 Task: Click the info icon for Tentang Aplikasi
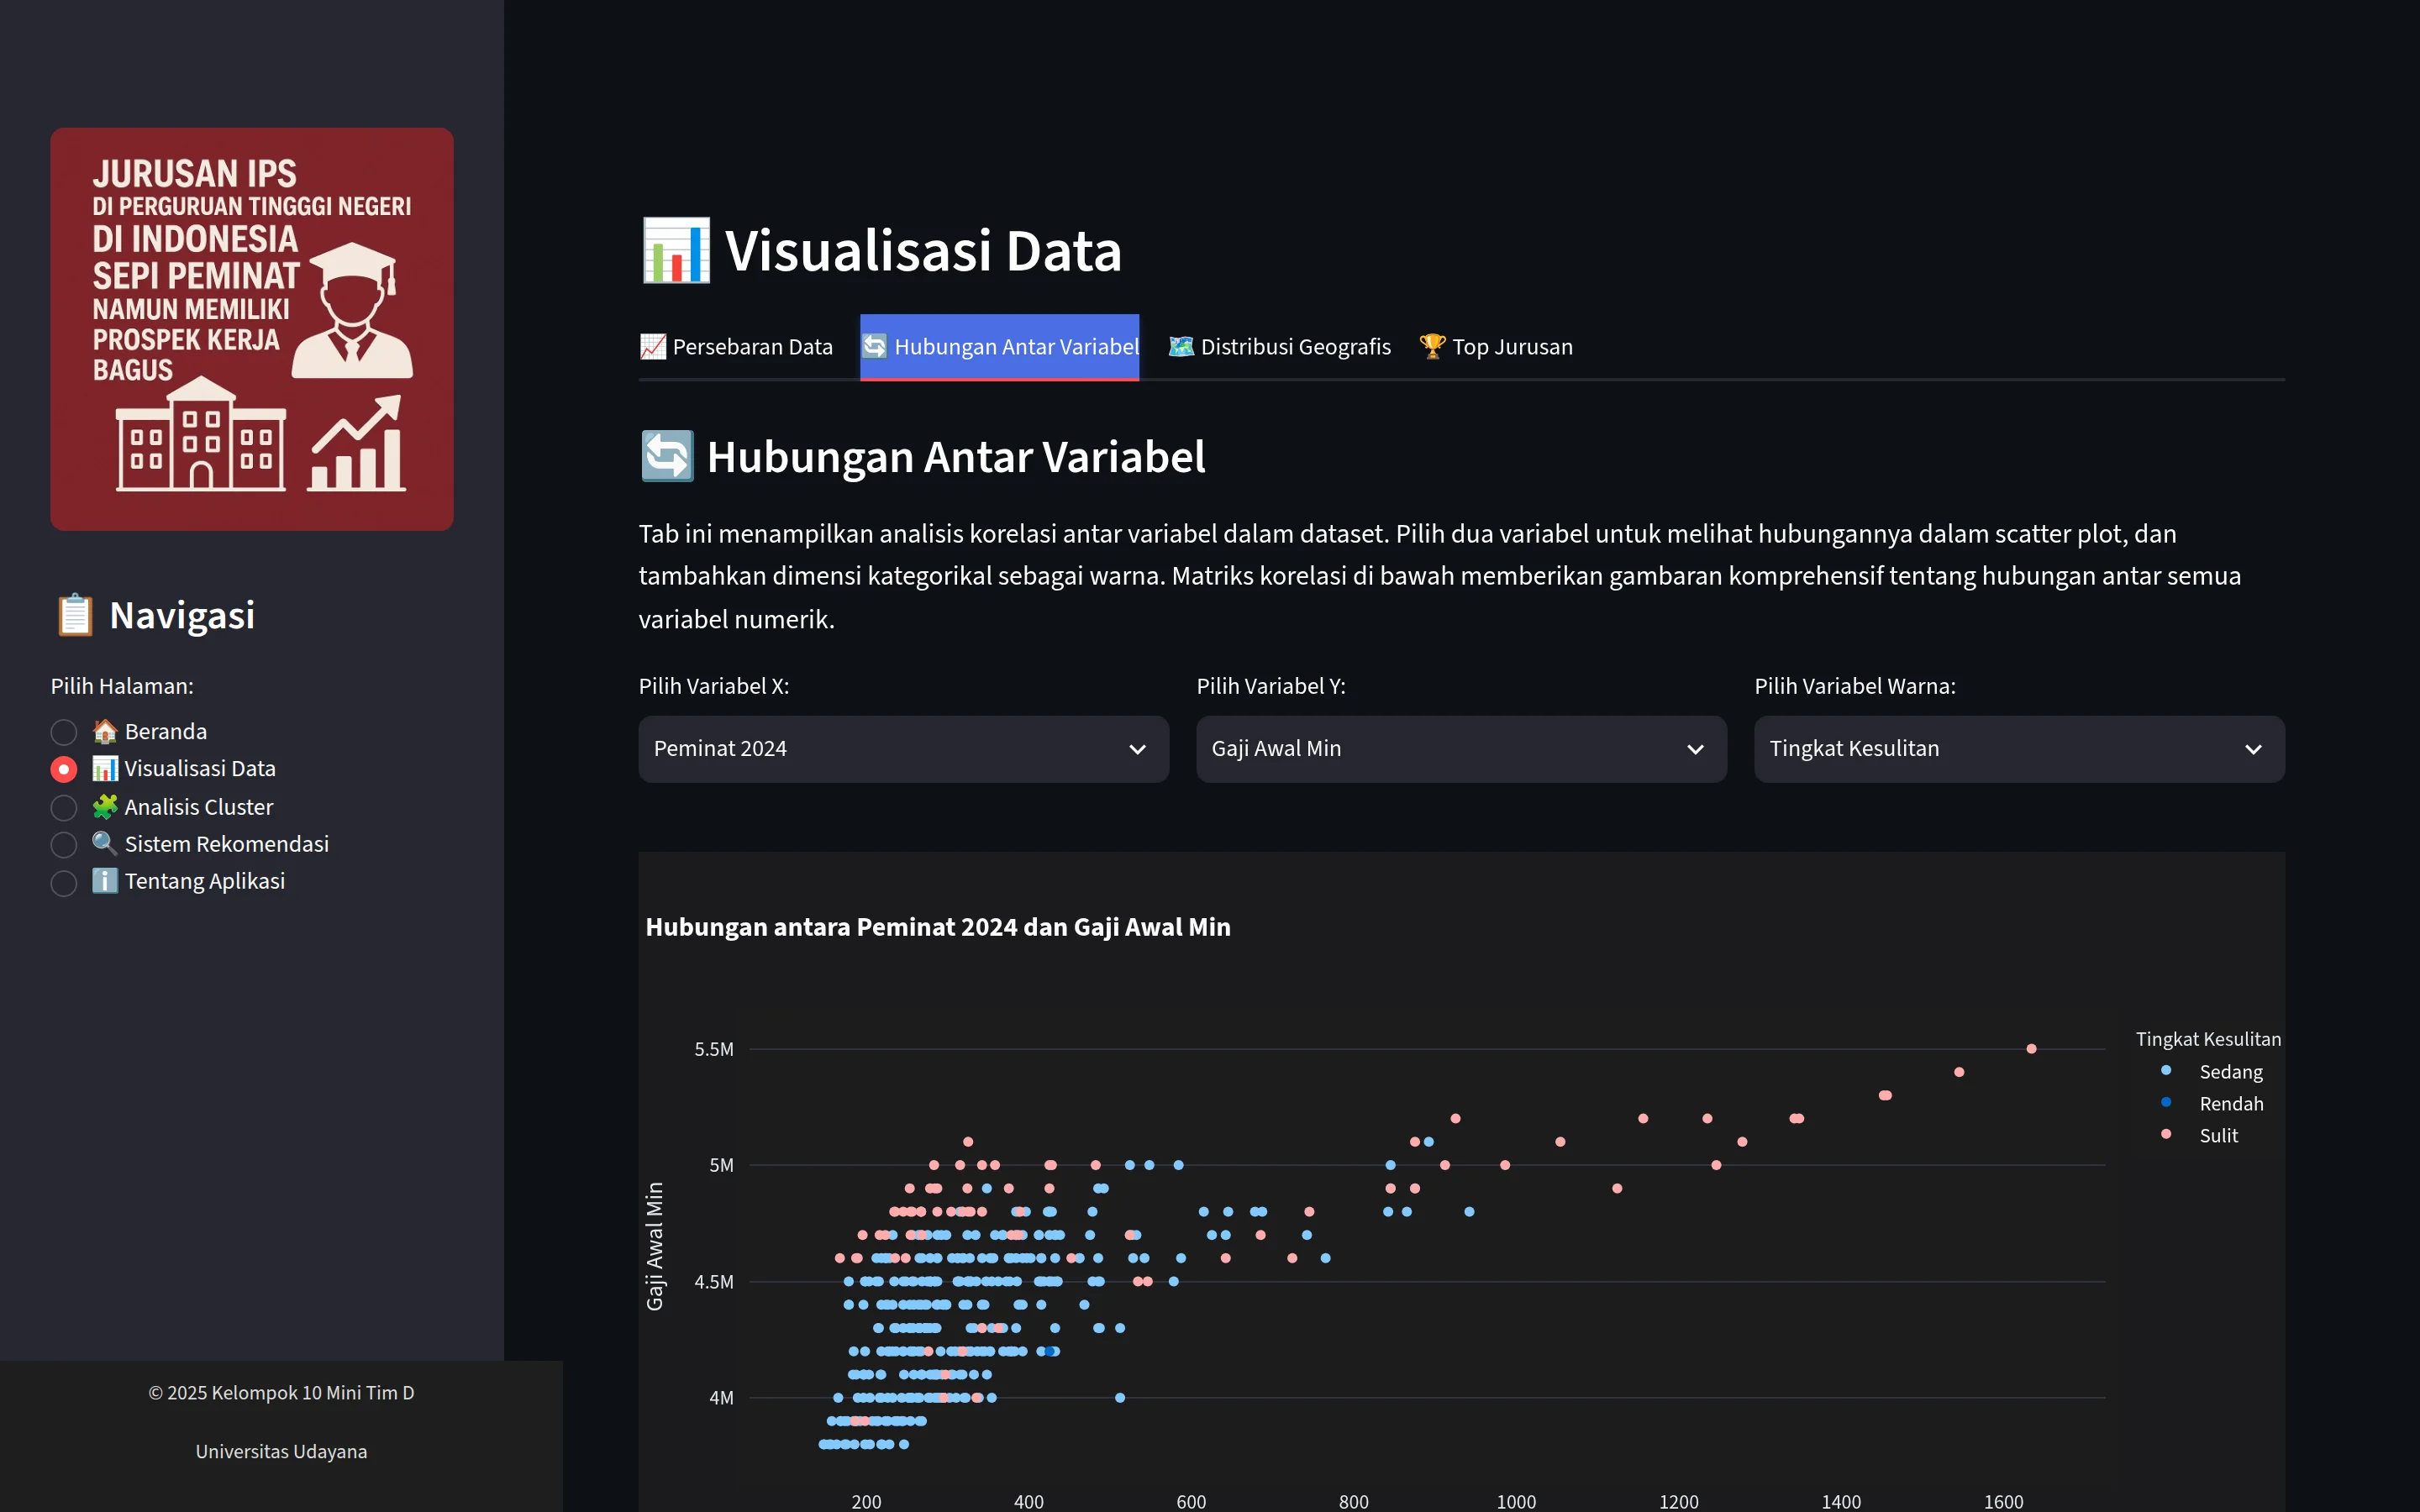(105, 880)
